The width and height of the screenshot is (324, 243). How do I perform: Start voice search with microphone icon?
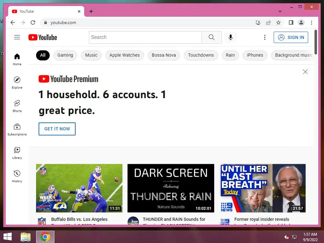point(231,37)
